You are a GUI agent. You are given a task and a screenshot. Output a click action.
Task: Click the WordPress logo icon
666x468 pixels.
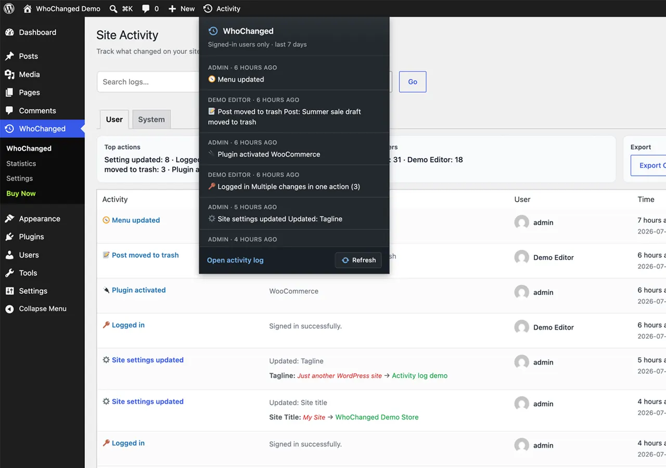click(9, 8)
